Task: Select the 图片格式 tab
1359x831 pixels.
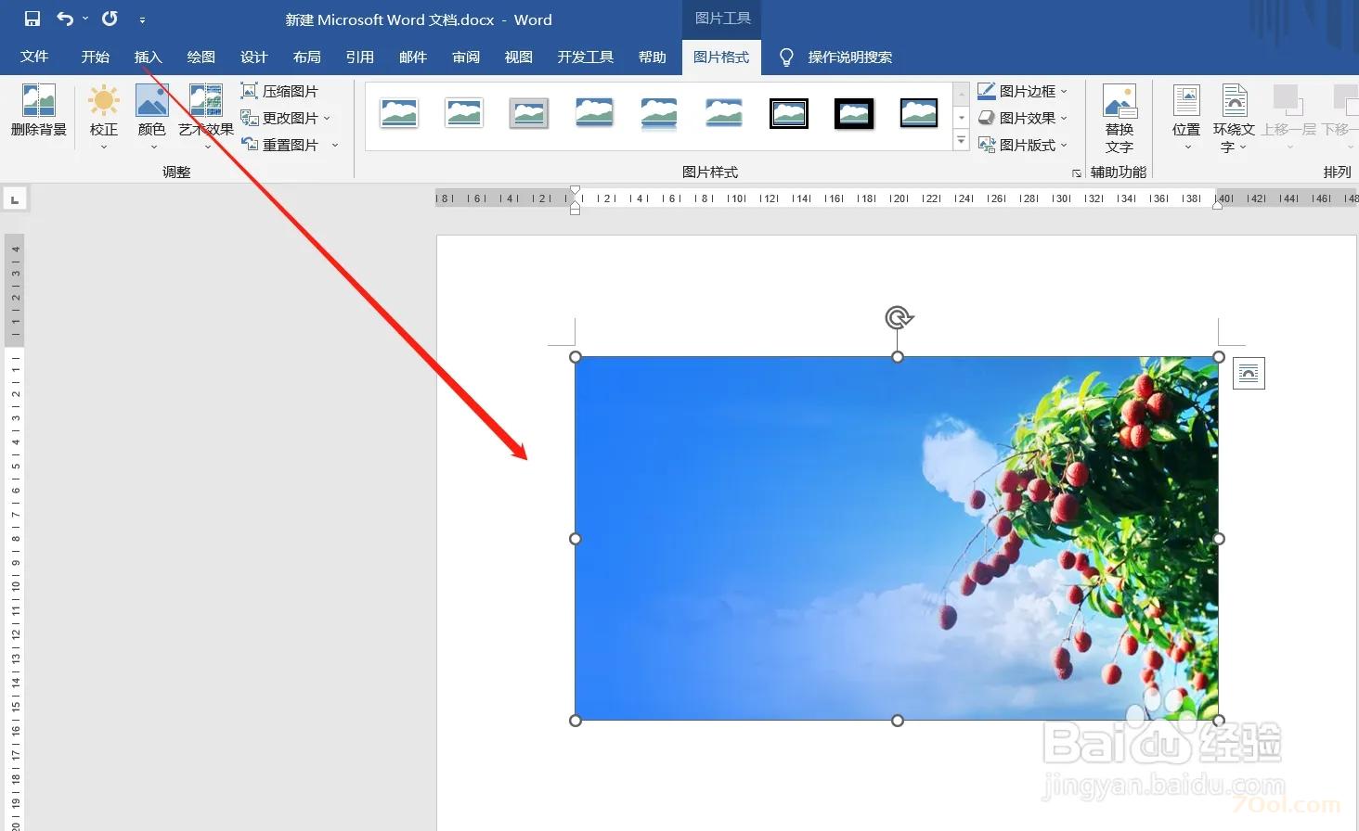Action: [x=721, y=57]
